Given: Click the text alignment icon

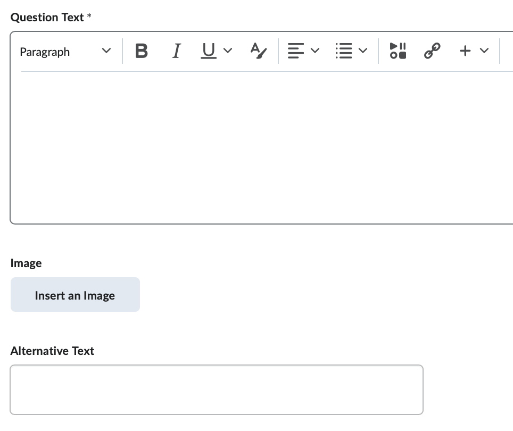Looking at the screenshot, I should pos(295,51).
